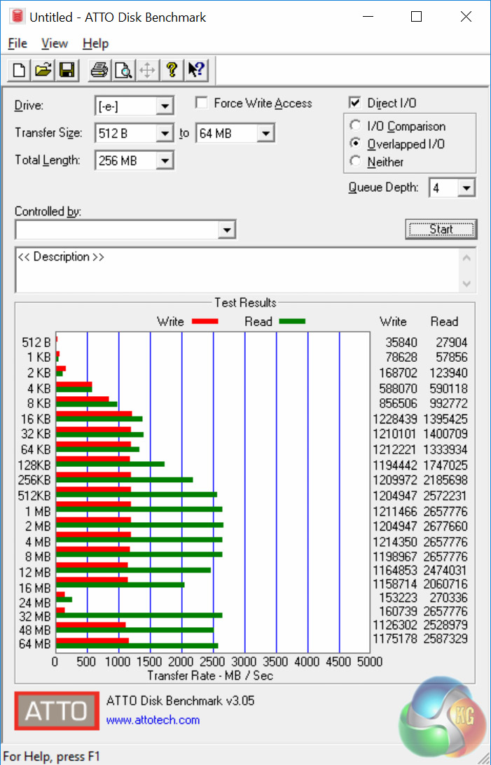Click the green read bar for 128KB
The width and height of the screenshot is (491, 765).
coord(110,465)
